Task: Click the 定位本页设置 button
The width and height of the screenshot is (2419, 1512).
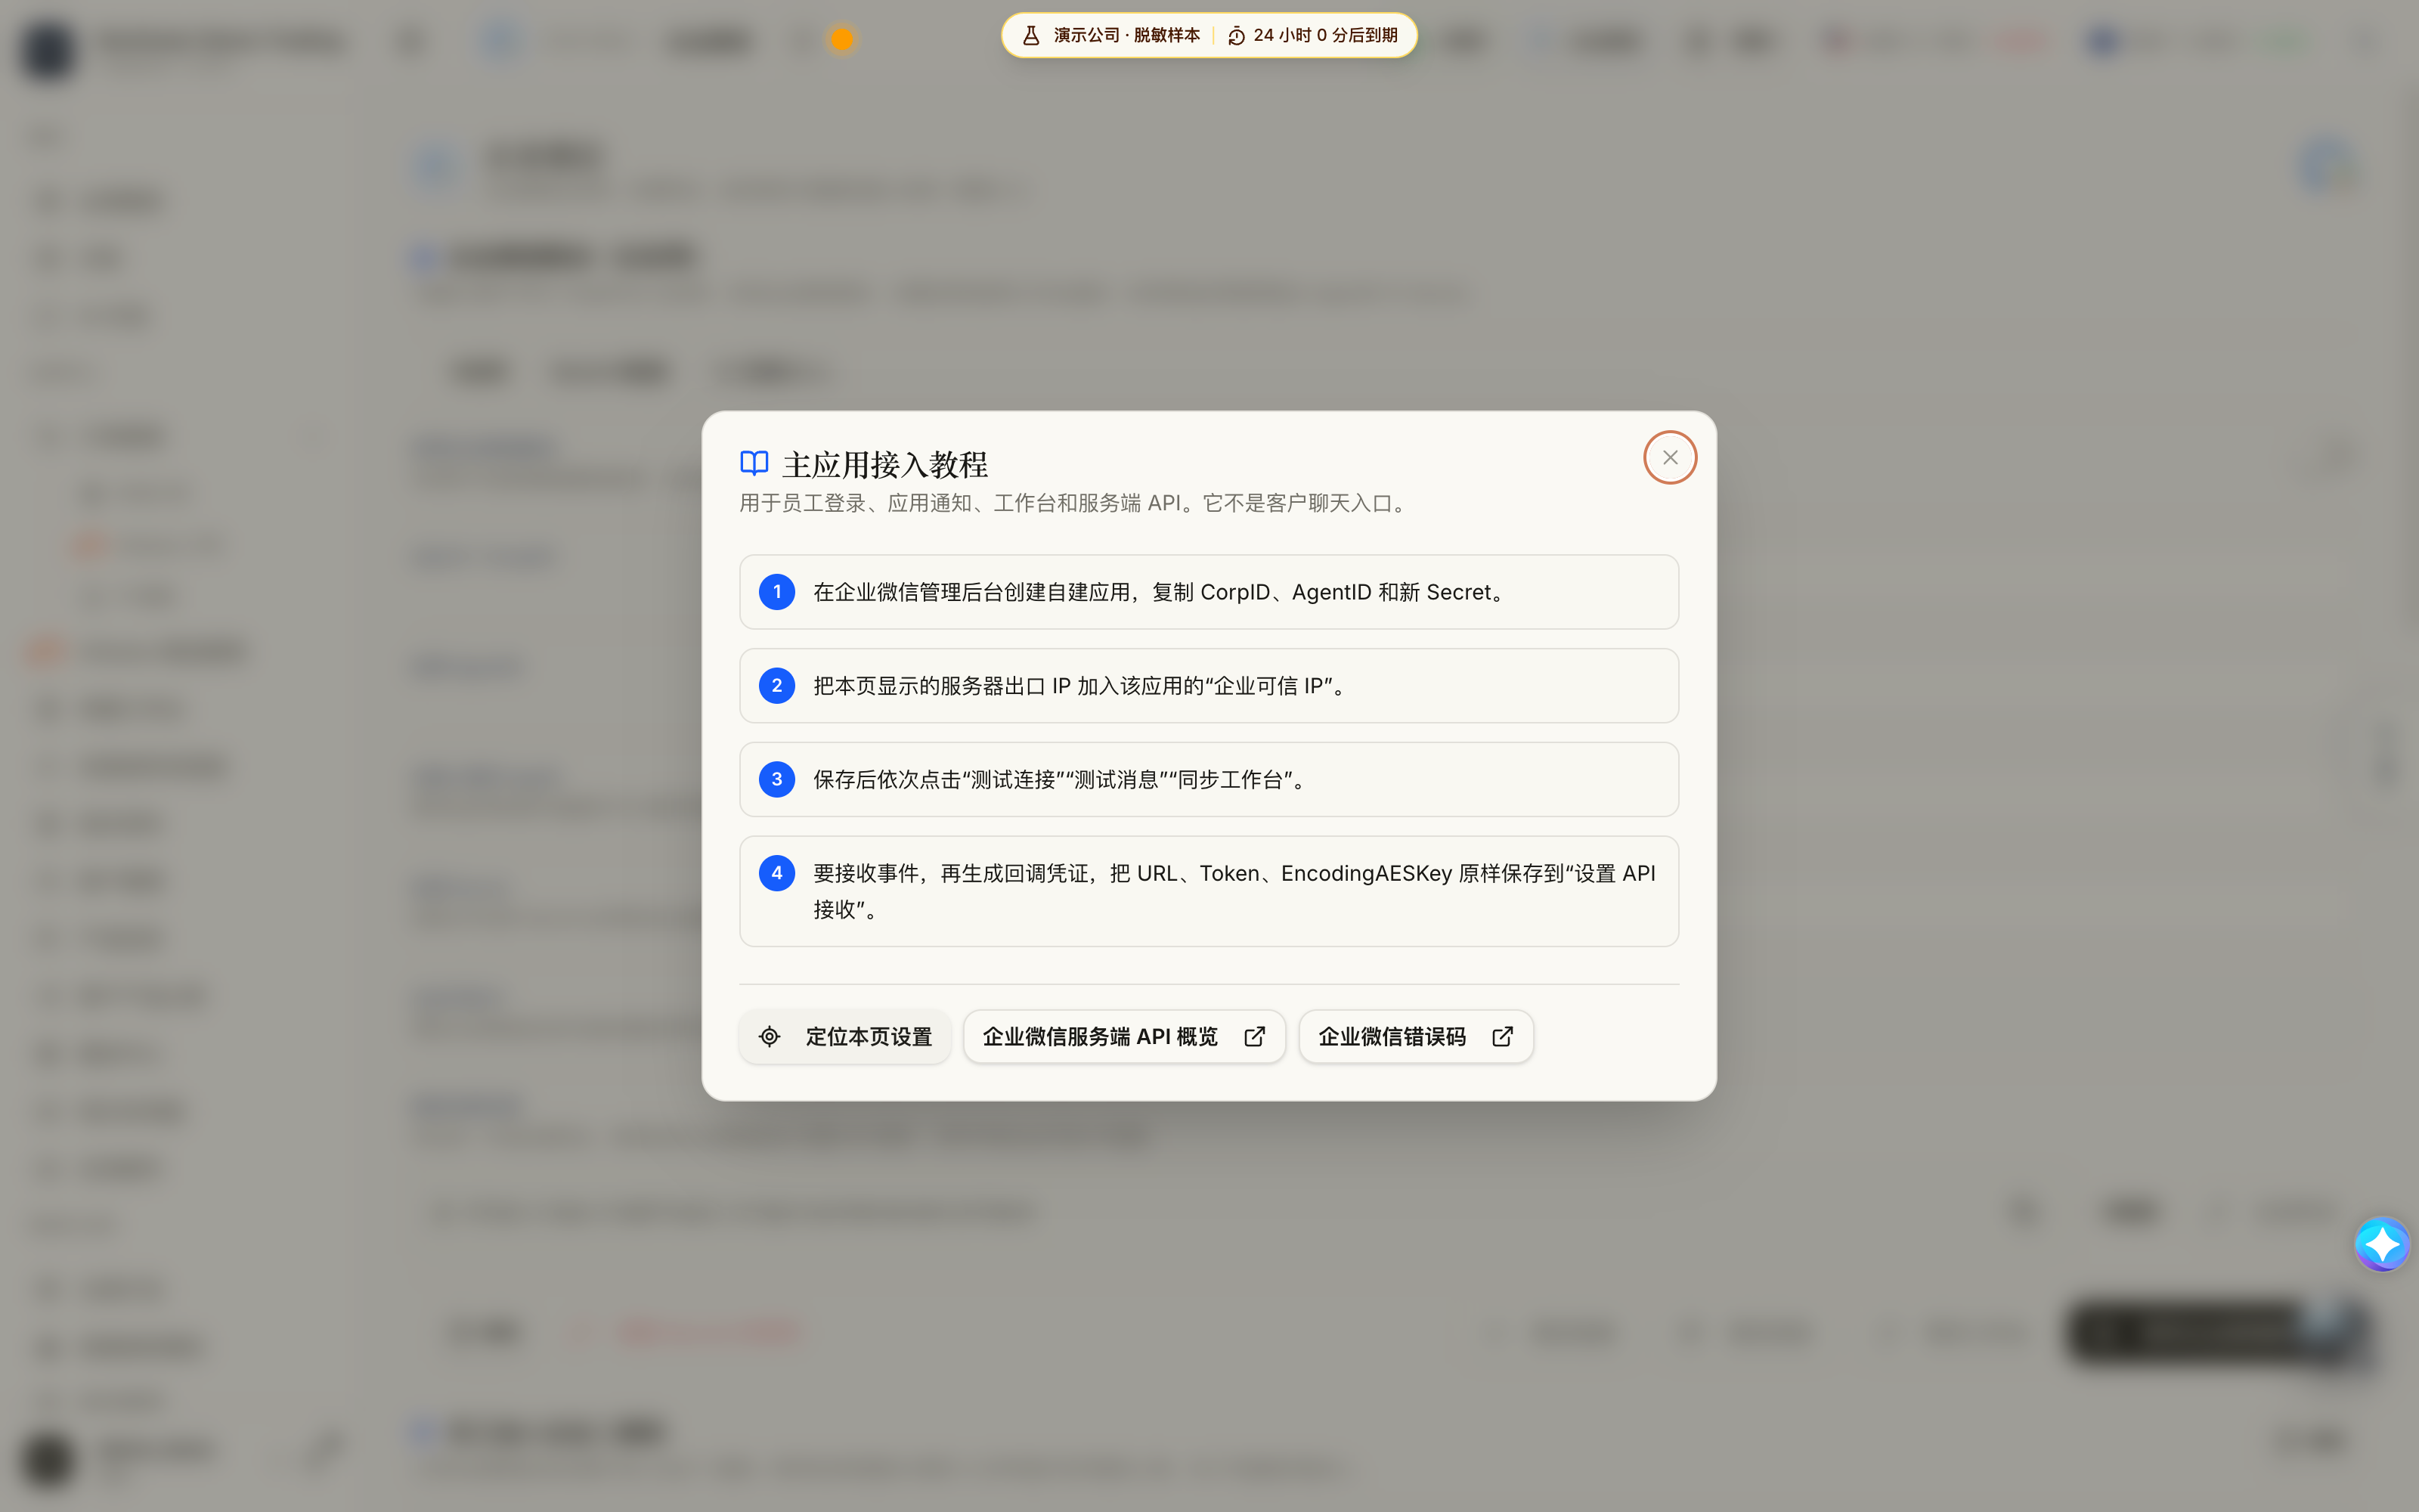Action: tap(844, 1036)
